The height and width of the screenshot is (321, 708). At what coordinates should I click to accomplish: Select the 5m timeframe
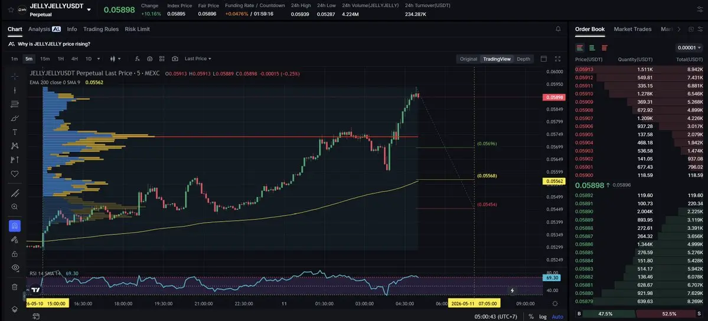pyautogui.click(x=29, y=58)
